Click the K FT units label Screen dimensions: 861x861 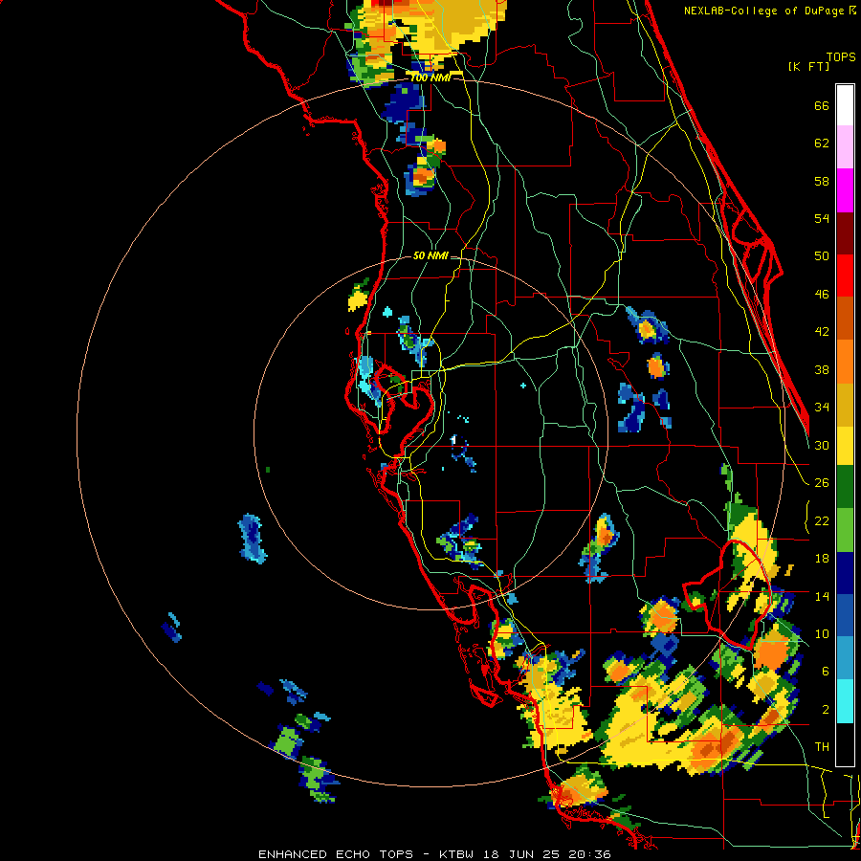(808, 67)
